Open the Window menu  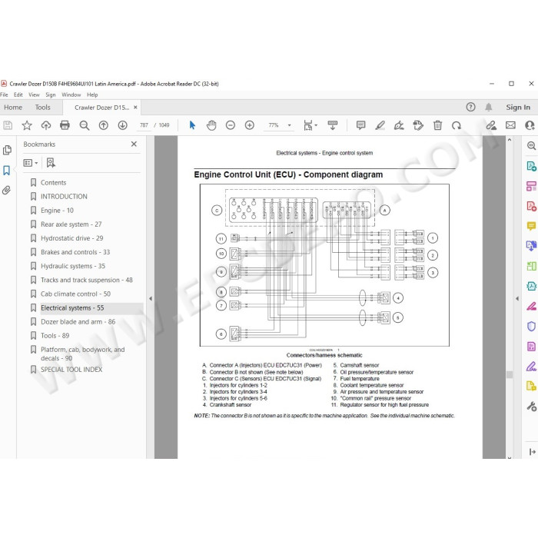pyautogui.click(x=71, y=95)
